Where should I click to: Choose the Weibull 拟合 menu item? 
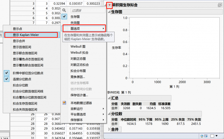pos(79,52)
